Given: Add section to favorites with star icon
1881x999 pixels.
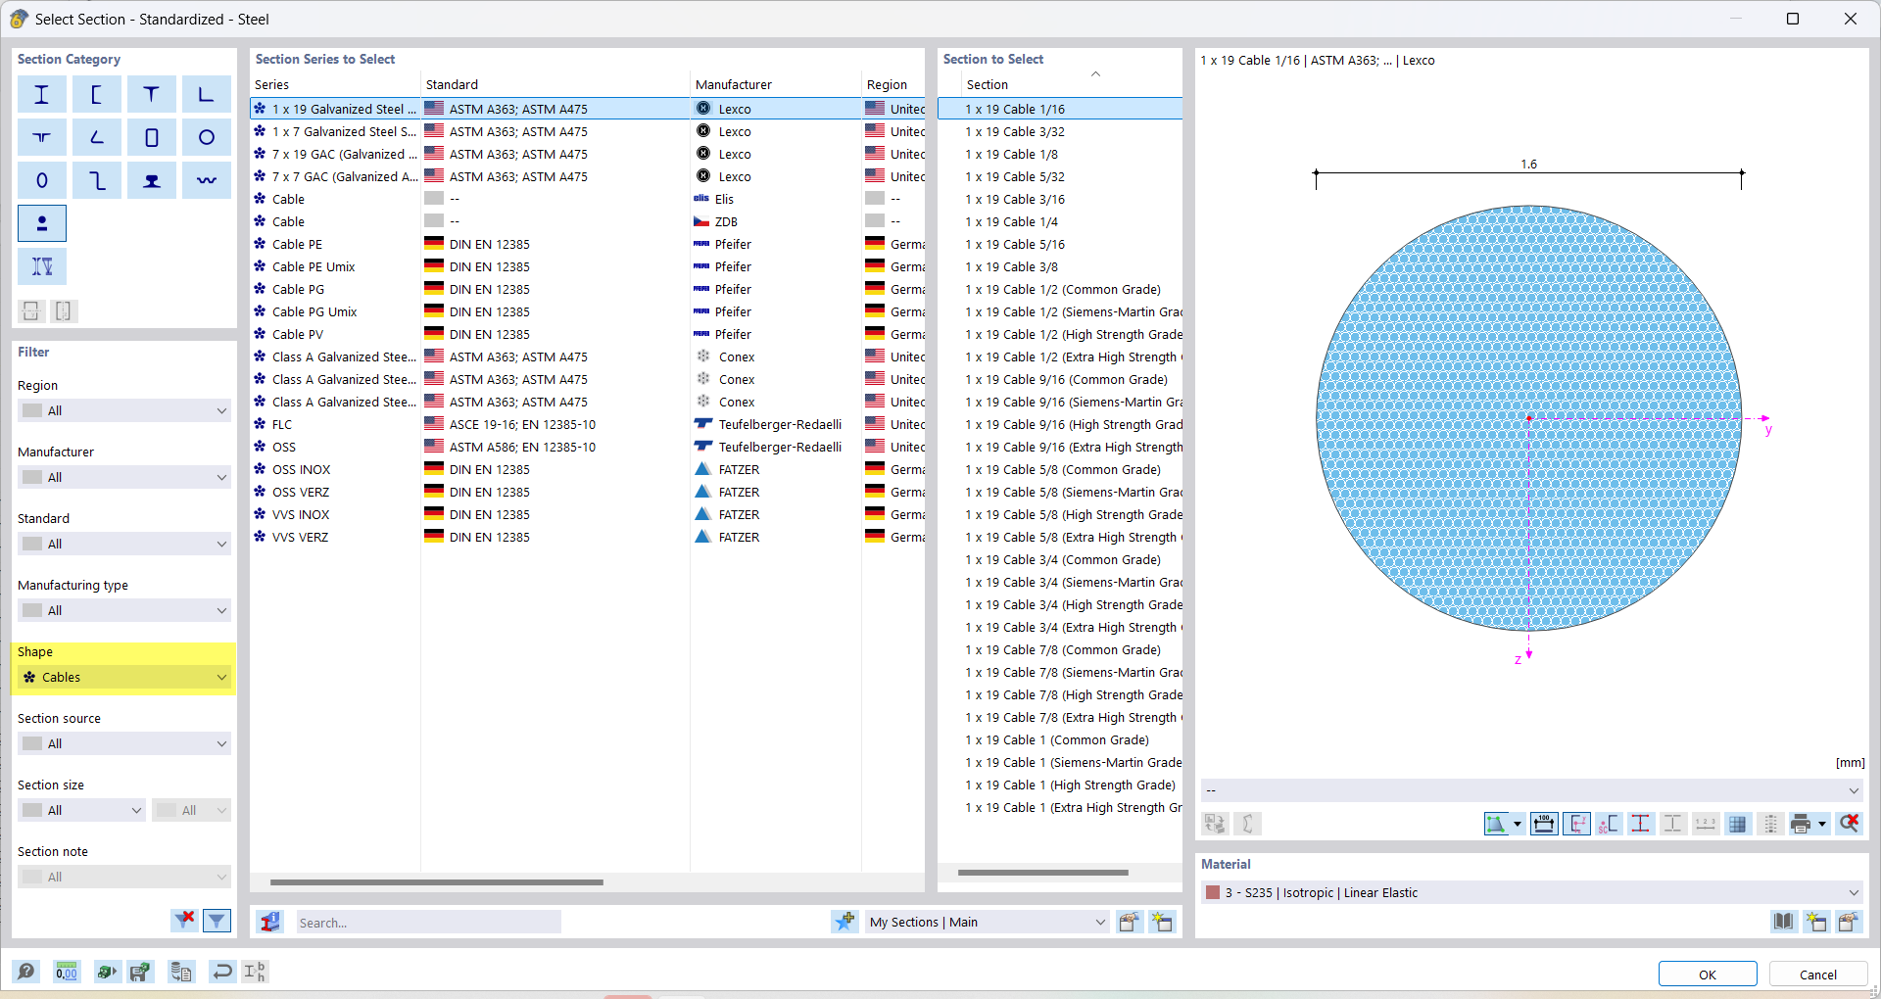Looking at the screenshot, I should click(x=844, y=922).
